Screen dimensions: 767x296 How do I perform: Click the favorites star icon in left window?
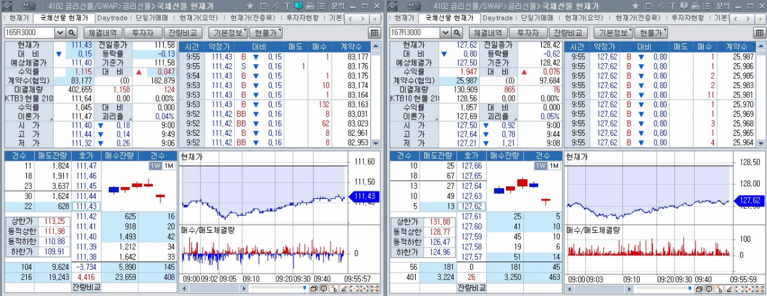250,6
